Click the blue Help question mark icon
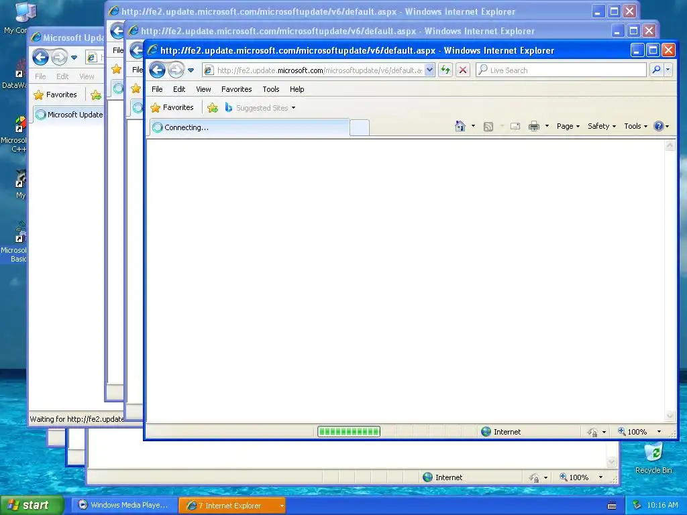This screenshot has width=687, height=515. click(x=658, y=126)
